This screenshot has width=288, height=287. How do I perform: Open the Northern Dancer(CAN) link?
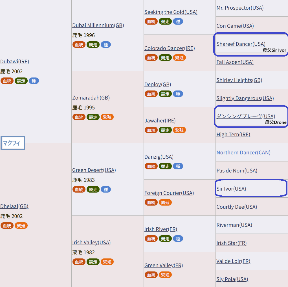243,152
